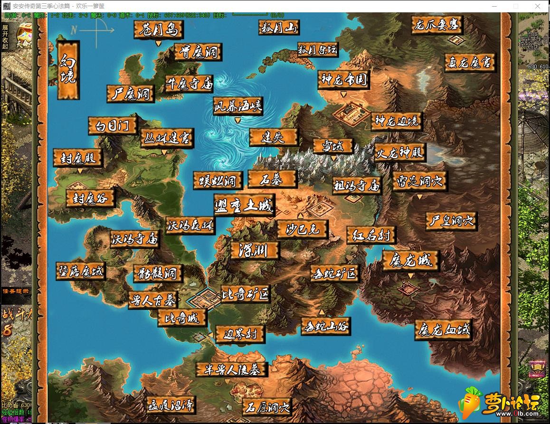Select the 尸皇洞穴 label
The height and width of the screenshot is (424, 550).
click(x=452, y=221)
